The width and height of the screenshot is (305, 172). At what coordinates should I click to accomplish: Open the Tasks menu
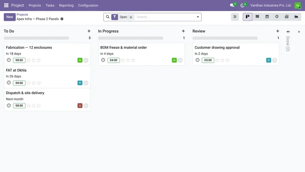coord(50,6)
